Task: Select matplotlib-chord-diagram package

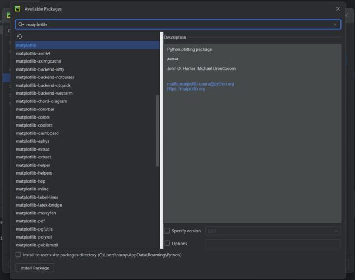Action: 87,101
